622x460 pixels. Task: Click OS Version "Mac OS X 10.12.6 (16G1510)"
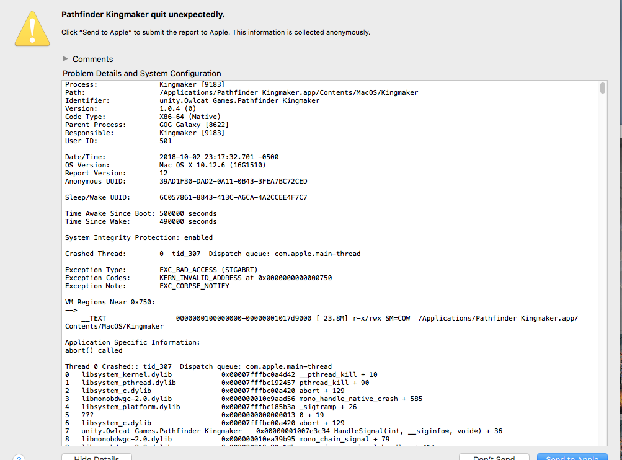(x=213, y=165)
